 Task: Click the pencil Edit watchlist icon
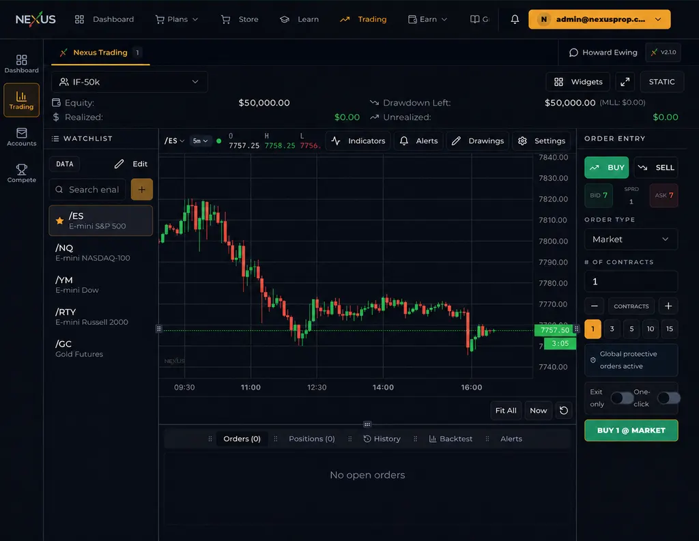(119, 164)
